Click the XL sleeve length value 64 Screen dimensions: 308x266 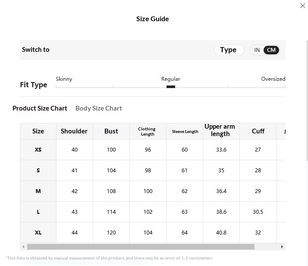185,233
